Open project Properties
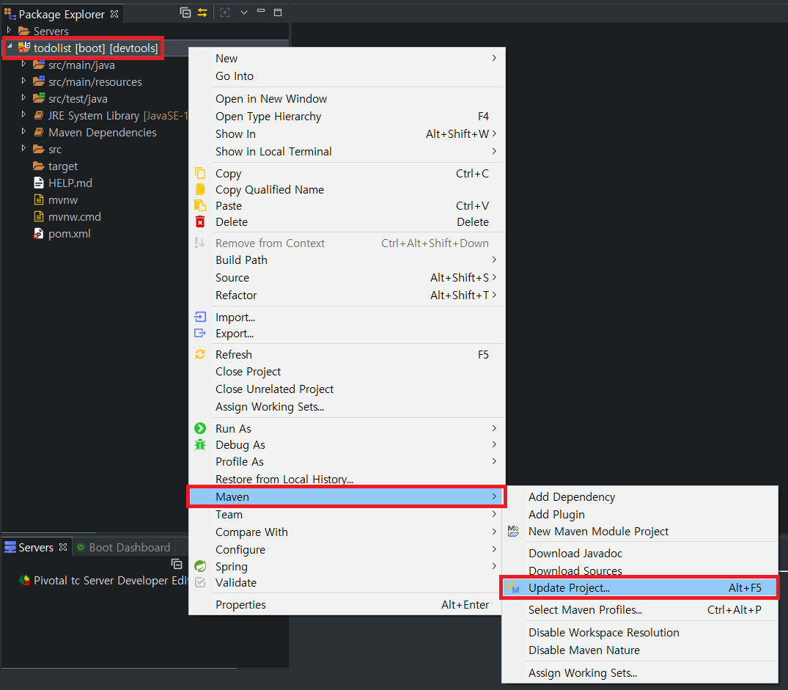This screenshot has width=788, height=690. point(347,604)
